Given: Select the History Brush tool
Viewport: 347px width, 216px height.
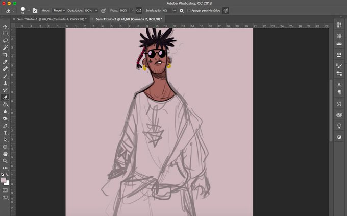Looking at the screenshot, I should (x=5, y=90).
